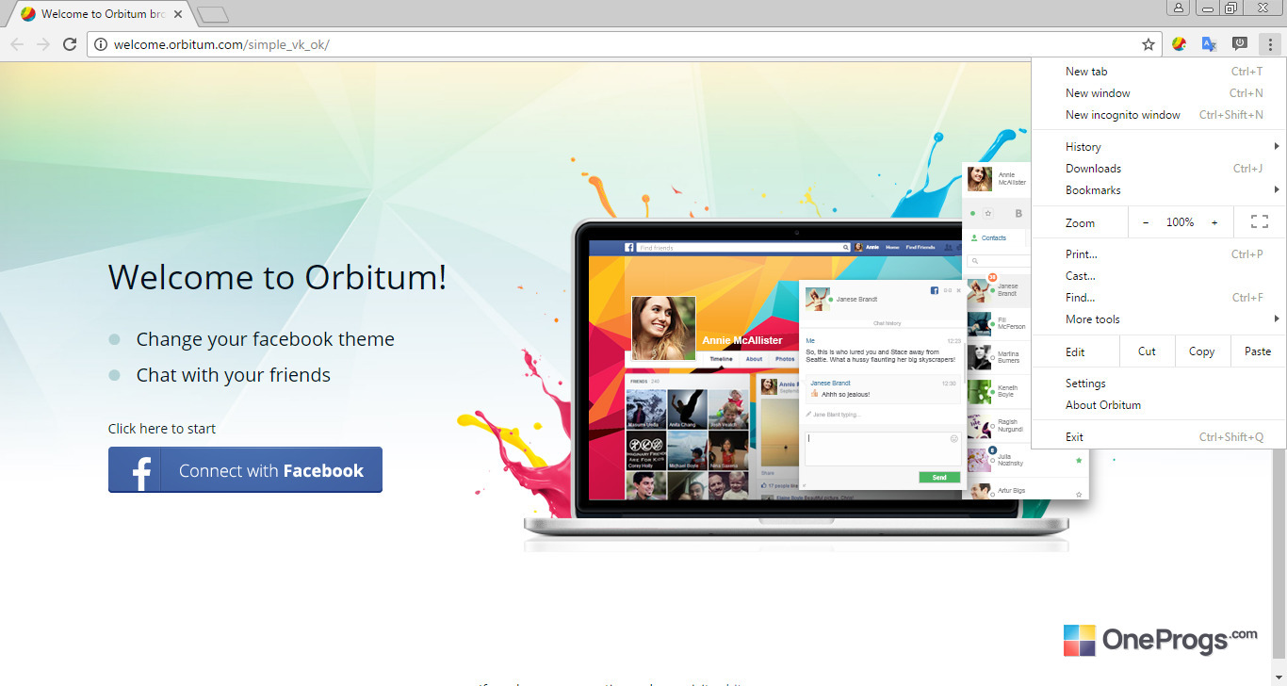Viewport: 1287px width, 686px height.
Task: Open the Google Translate extension icon
Action: (x=1209, y=43)
